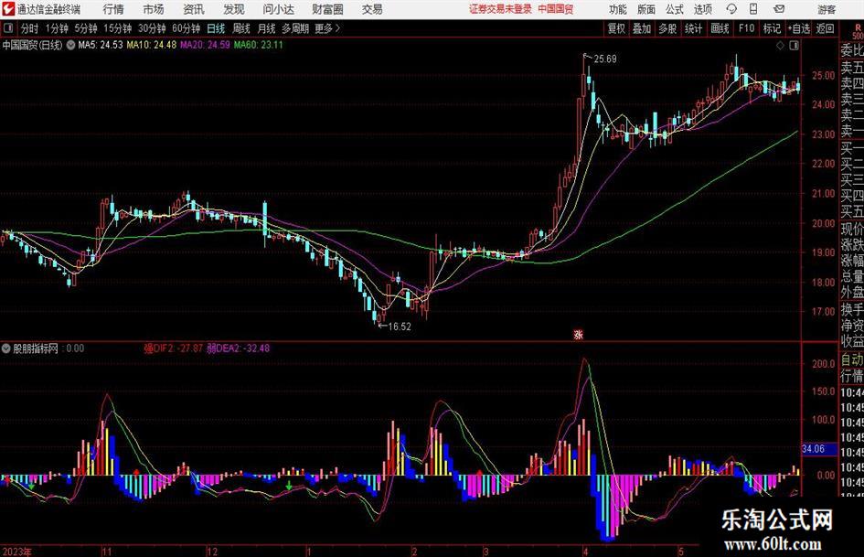
Task: Click the 中国国贸 stock name in title bar
Action: coord(556,9)
